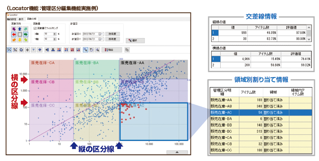Viewport: 319px width, 161px height.
Task: Select the purple diagonal arrow direction
Action: pyautogui.click(x=14, y=29)
